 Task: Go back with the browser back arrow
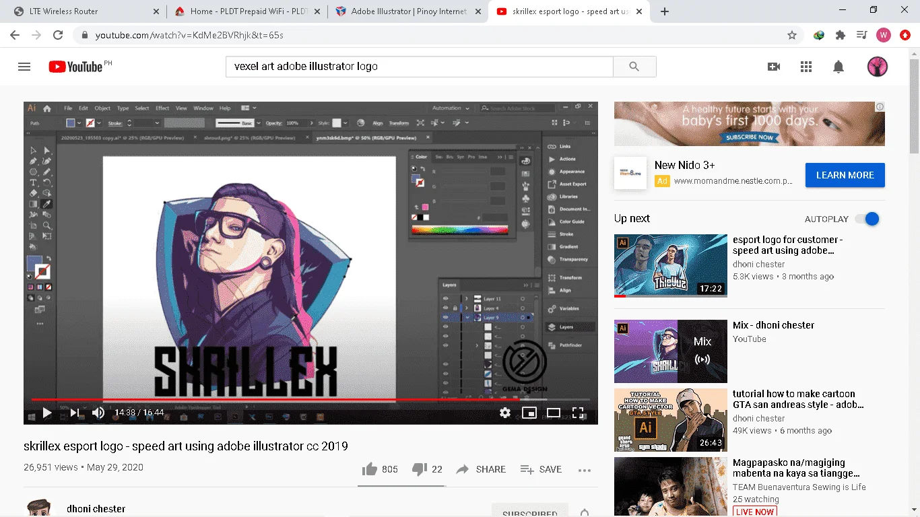[x=15, y=35]
